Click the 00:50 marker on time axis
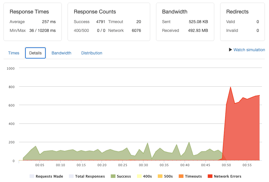 click(226, 165)
